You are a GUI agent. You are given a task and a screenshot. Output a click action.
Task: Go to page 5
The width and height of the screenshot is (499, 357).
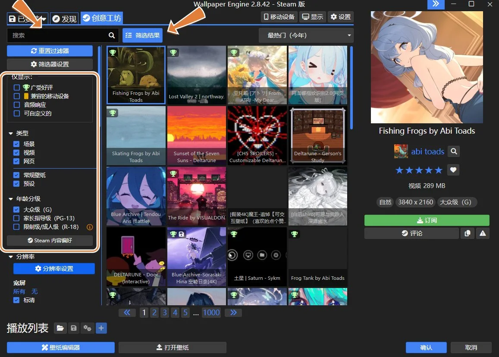point(185,313)
